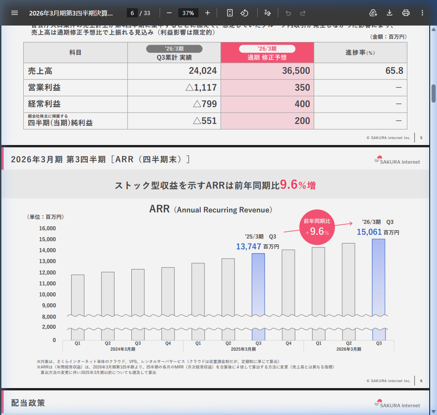Click the zoom out minus button
The image size is (437, 415).
(169, 13)
